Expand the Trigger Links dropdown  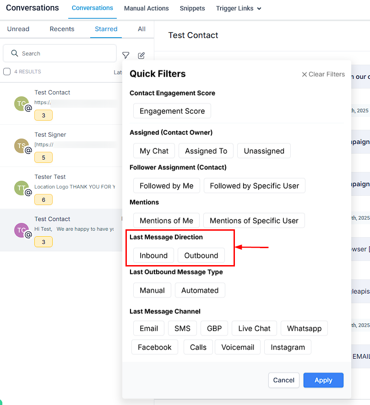[239, 9]
